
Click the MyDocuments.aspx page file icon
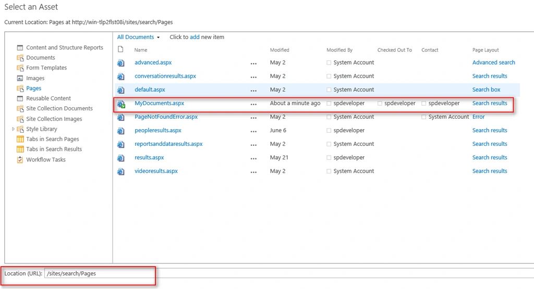121,104
